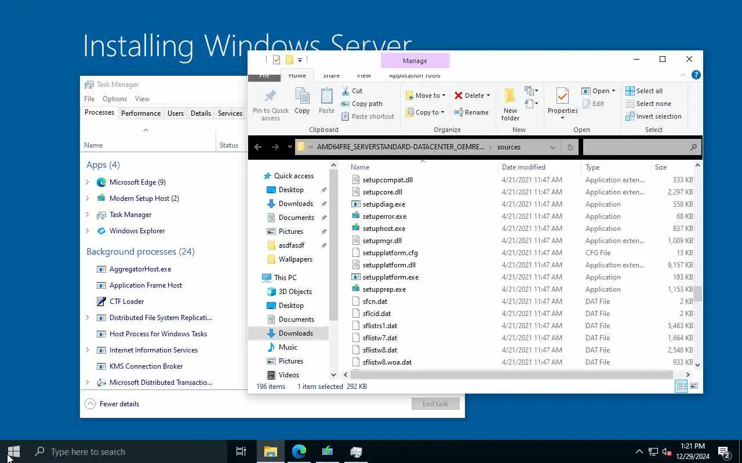Click Fewer details in Task Manager
The height and width of the screenshot is (463, 742).
[112, 404]
